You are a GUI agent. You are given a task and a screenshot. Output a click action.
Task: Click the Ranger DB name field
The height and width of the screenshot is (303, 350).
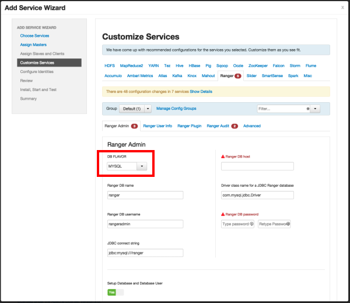pyautogui.click(x=145, y=195)
